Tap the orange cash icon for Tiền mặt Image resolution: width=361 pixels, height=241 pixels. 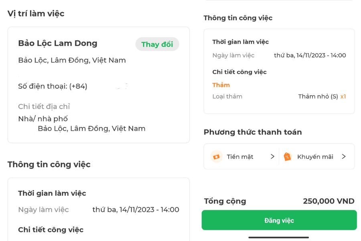tap(217, 156)
